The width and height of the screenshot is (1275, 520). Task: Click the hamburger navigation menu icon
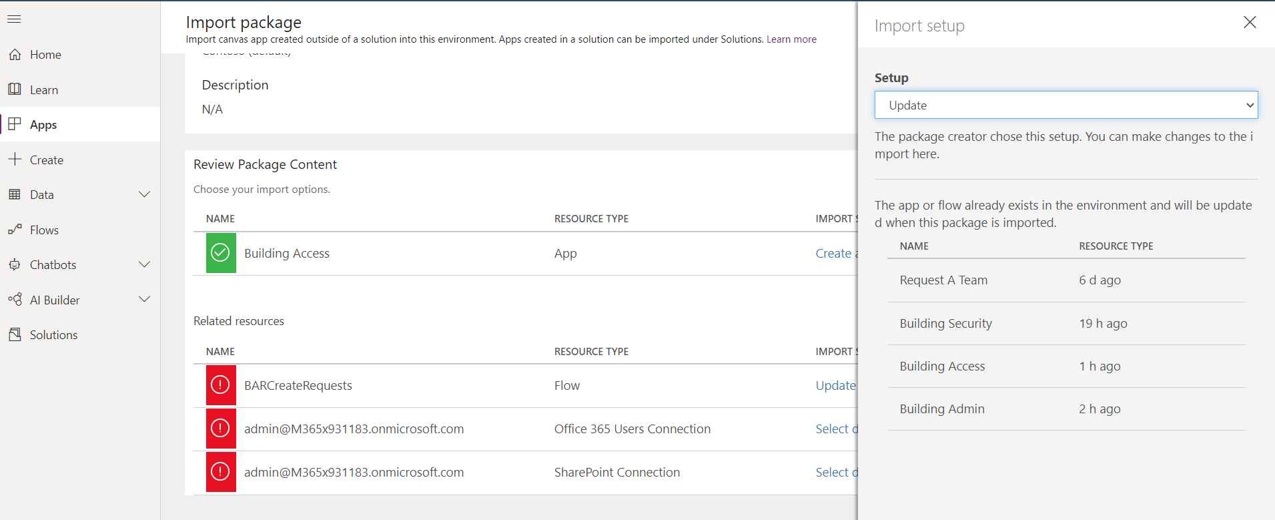[14, 19]
